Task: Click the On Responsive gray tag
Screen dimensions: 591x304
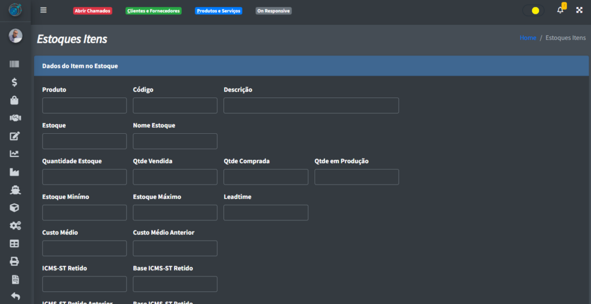Action: pyautogui.click(x=274, y=11)
